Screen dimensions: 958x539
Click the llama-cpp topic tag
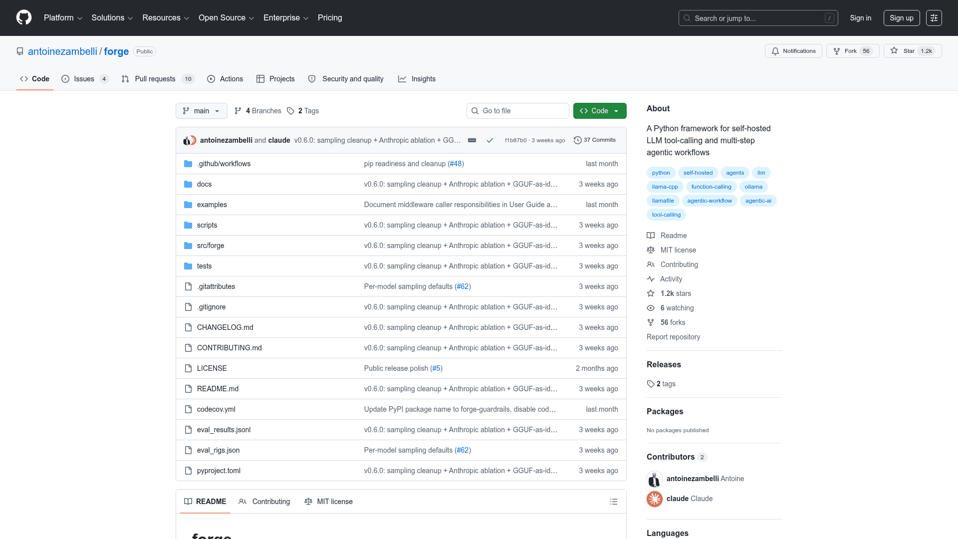pyautogui.click(x=665, y=187)
